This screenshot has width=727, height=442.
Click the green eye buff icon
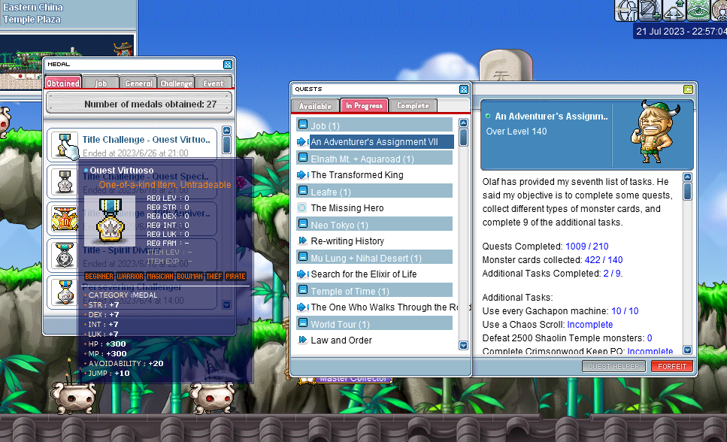tap(699, 11)
